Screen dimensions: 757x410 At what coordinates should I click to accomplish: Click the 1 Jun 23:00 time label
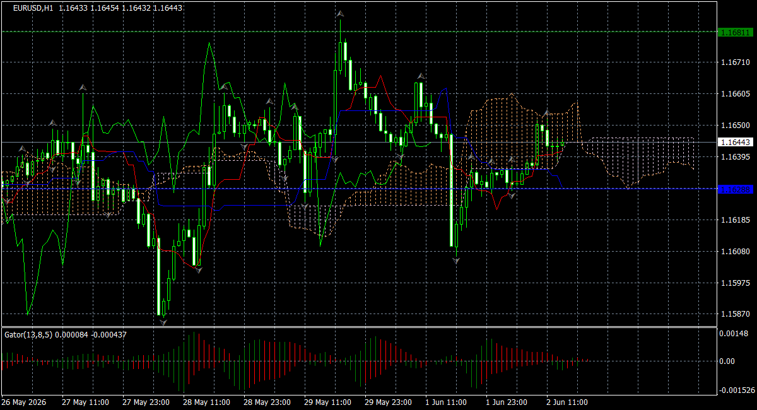tap(507, 402)
